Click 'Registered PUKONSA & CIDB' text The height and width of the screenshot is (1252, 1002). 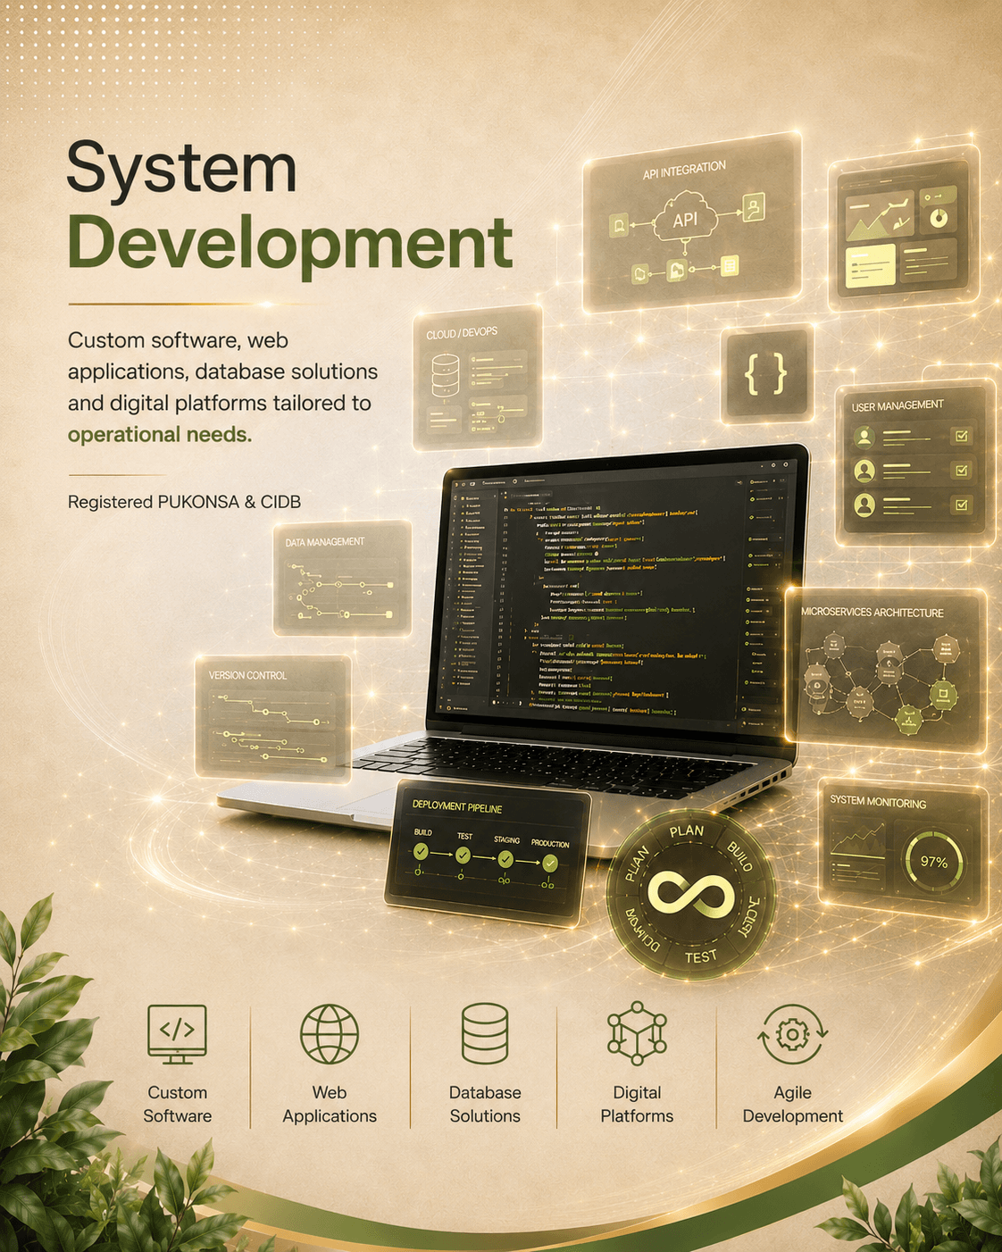click(184, 502)
